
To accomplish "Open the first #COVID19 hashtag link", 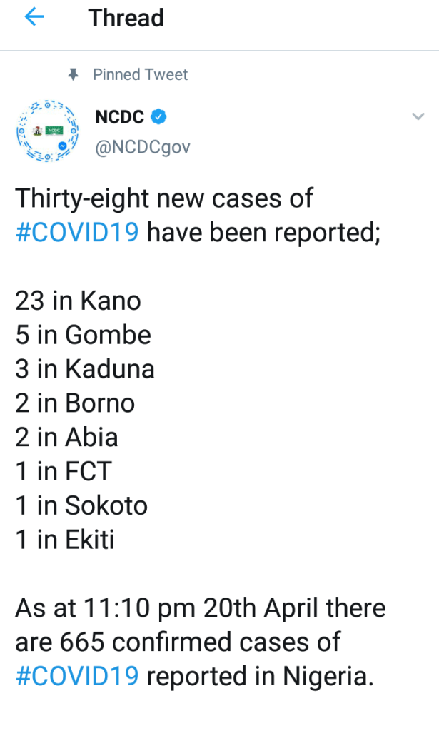I will click(x=76, y=232).
